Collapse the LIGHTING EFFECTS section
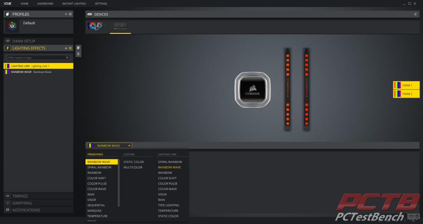The width and height of the screenshot is (423, 224). click(38, 48)
